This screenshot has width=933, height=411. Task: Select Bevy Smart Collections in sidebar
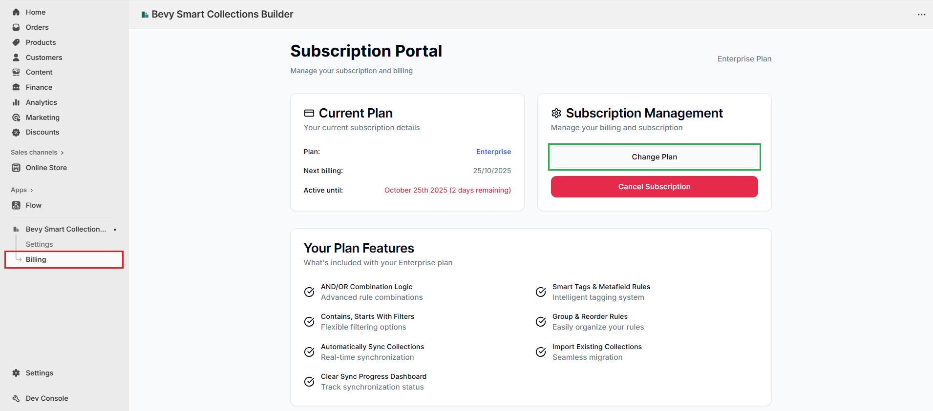click(x=65, y=229)
